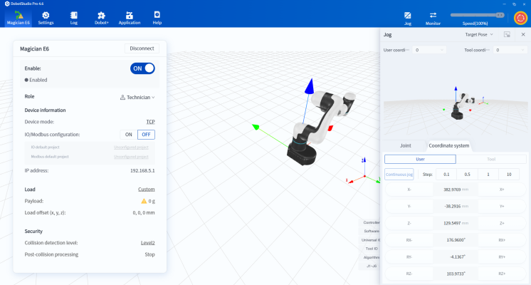Viewport: 531px width, 285px height.
Task: Open the Custom load link
Action: (147, 190)
